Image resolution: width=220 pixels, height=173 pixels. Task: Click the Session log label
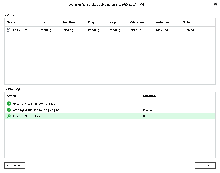click(x=13, y=89)
